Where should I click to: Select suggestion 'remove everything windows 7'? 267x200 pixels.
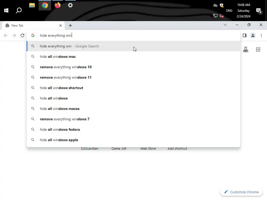tap(133, 119)
